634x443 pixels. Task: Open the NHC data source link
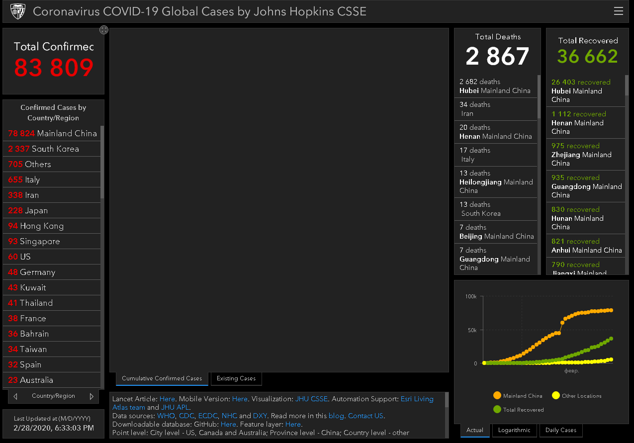pyautogui.click(x=229, y=416)
